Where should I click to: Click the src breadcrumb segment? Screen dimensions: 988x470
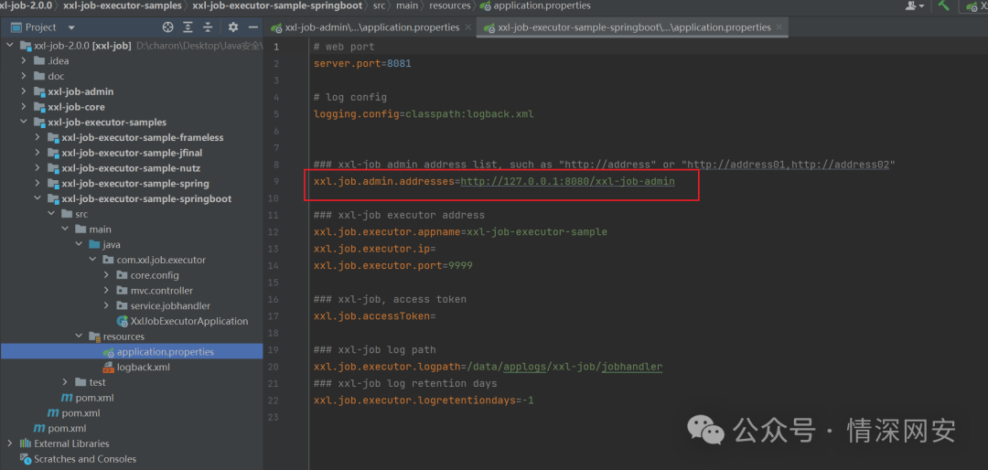tap(377, 5)
